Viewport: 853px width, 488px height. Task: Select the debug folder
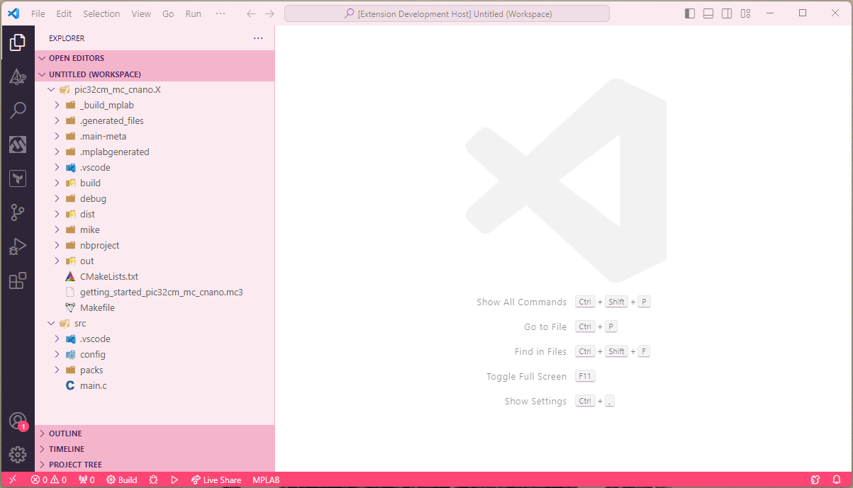pyautogui.click(x=155, y=198)
